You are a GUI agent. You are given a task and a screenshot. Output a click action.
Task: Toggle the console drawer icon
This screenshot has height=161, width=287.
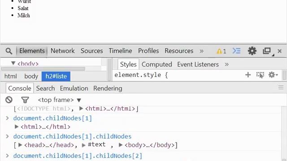click(x=236, y=51)
